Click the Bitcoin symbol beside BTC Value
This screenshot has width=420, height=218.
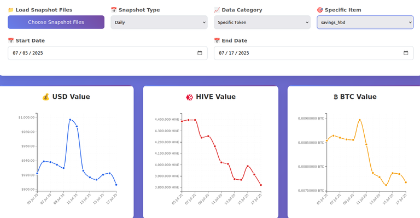coord(336,97)
